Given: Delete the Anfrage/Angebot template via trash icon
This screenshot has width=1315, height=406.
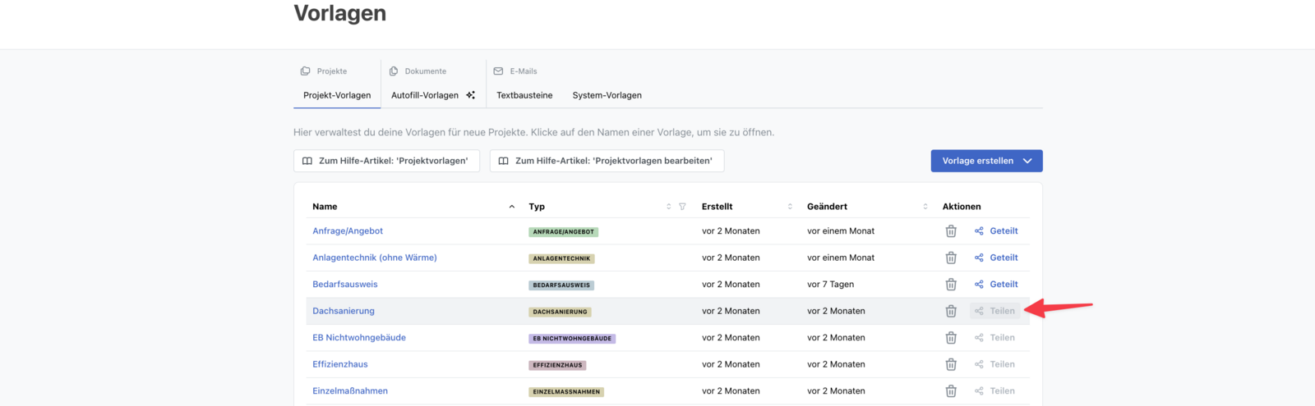Looking at the screenshot, I should coord(951,231).
